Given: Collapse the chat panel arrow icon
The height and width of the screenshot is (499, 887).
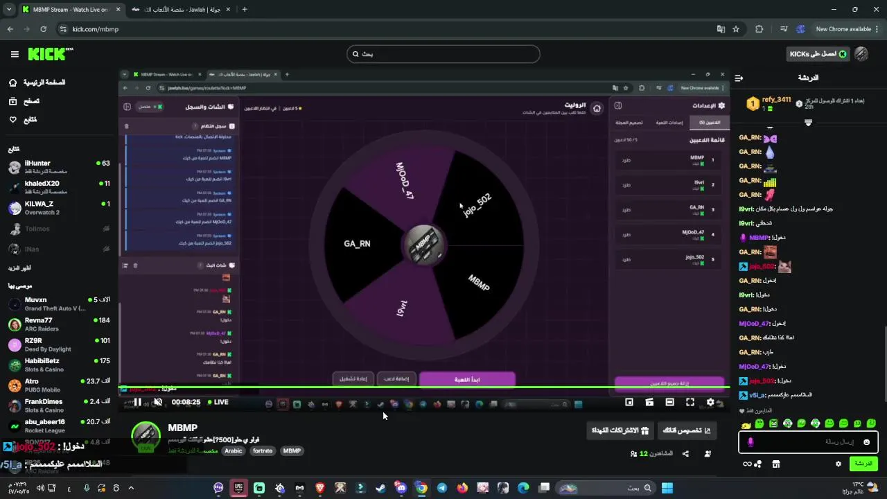Looking at the screenshot, I should click(739, 78).
